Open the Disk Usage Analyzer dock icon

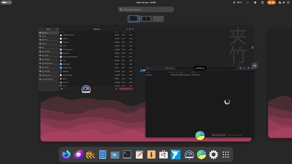click(x=201, y=154)
